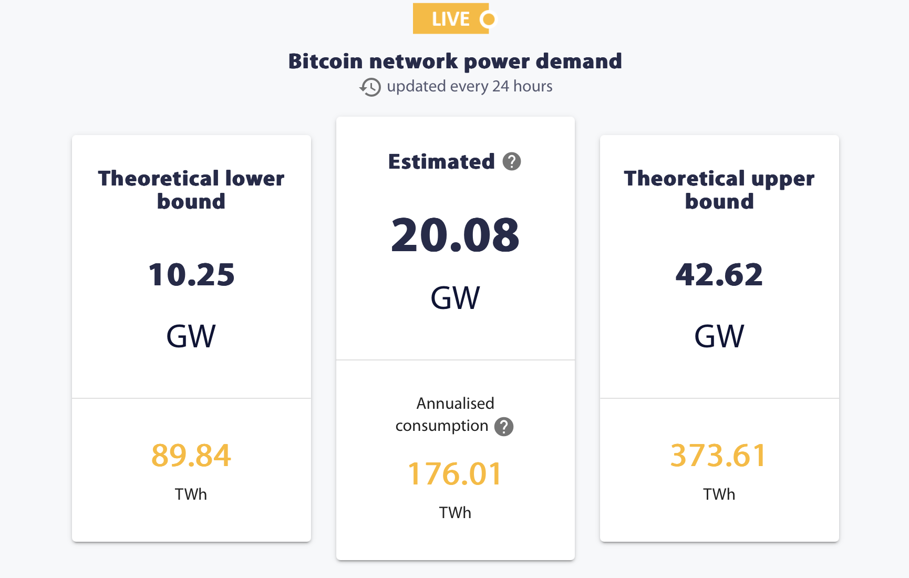The image size is (909, 578).
Task: Open the Annualised consumption help icon
Action: (x=503, y=427)
